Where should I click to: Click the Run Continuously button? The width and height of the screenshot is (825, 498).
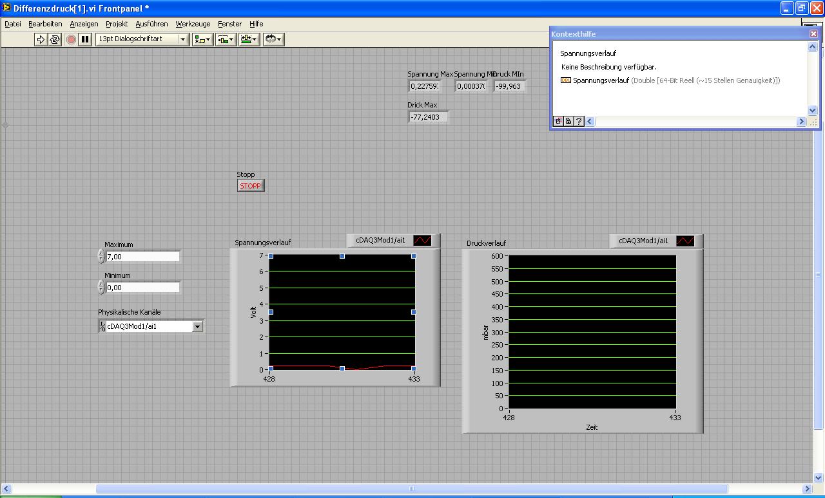pos(55,39)
